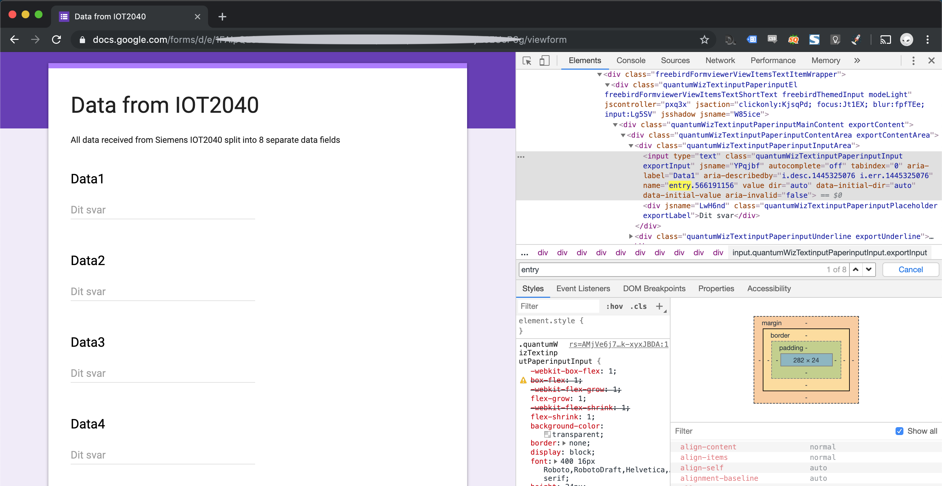Collapse the quantumWizTextinputPaperinputEl div
The height and width of the screenshot is (486, 942).
pyautogui.click(x=607, y=85)
